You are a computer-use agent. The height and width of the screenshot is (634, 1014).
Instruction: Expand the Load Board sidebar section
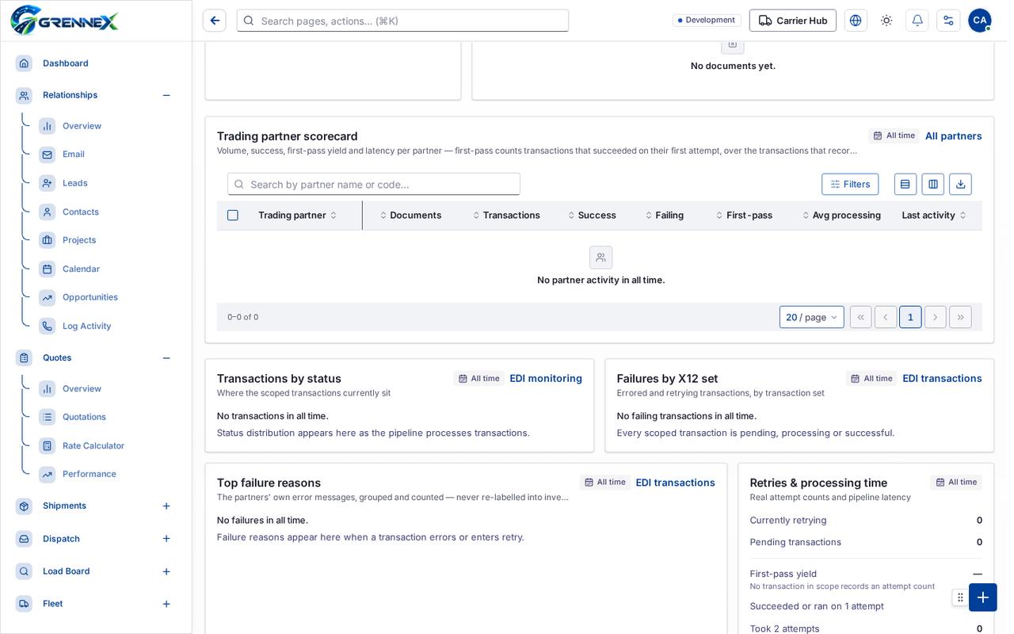166,571
